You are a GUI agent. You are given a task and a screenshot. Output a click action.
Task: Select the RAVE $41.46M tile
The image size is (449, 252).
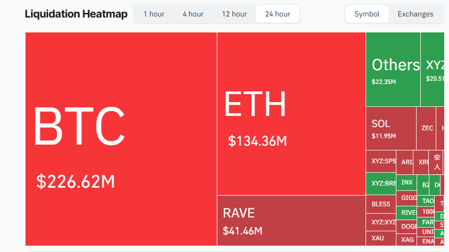(x=291, y=221)
